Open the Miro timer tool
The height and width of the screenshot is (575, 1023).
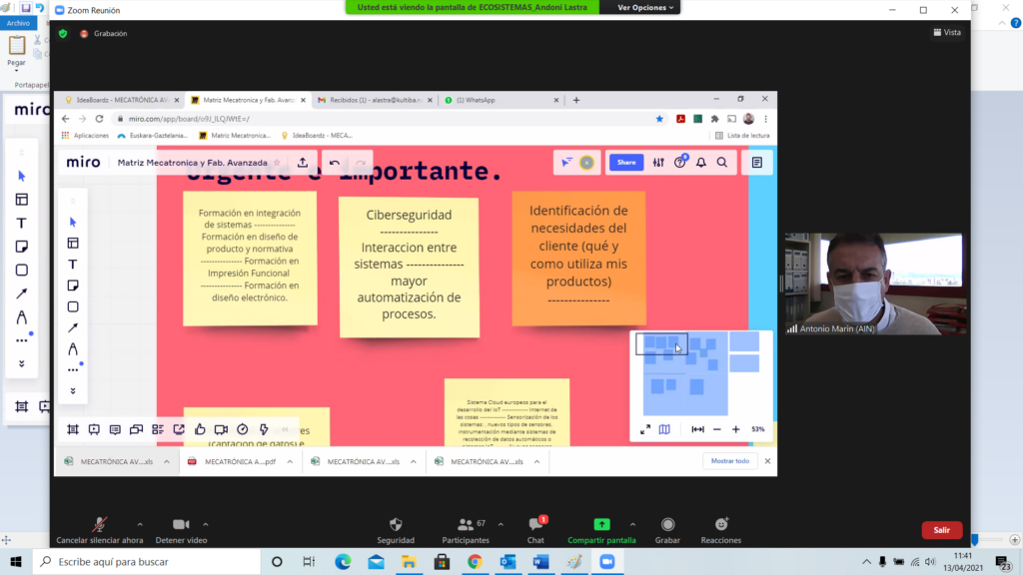(242, 429)
